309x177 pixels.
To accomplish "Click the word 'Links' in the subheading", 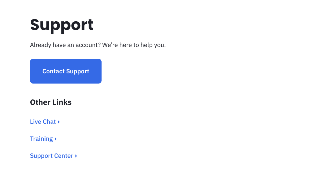I will [62, 102].
